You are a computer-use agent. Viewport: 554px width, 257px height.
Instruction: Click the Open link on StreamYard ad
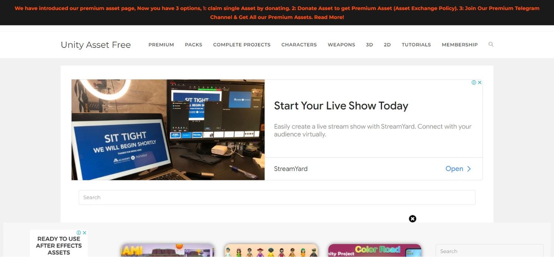coord(454,169)
